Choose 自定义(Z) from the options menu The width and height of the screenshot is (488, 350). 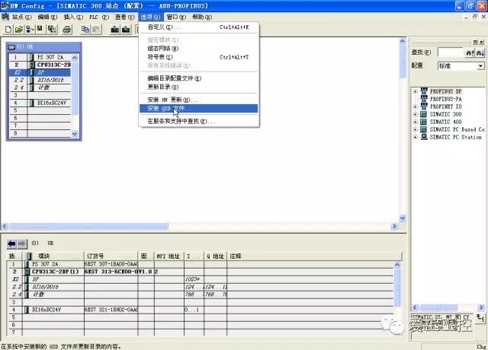198,27
